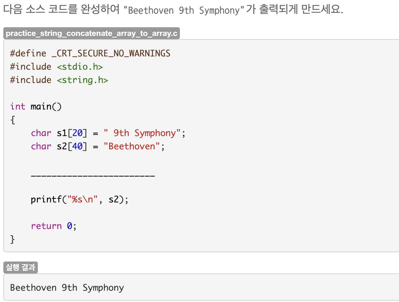Click the s2[40] "Beethoven" declaration line
The image size is (399, 302).
coord(98,146)
